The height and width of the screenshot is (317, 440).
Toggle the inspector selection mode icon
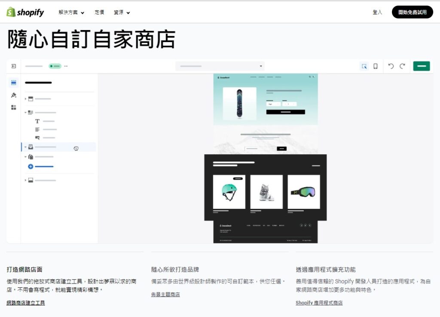[364, 66]
